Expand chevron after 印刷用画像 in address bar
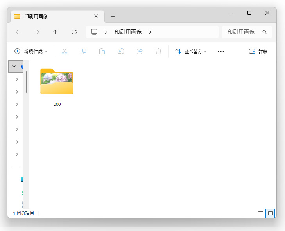This screenshot has height=231, width=285. (150, 32)
